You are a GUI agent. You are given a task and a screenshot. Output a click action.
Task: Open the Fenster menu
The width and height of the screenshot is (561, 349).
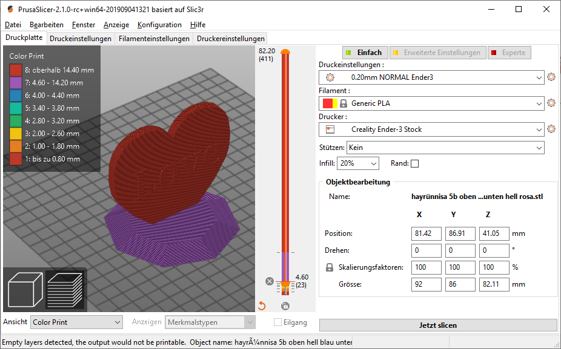pyautogui.click(x=84, y=25)
